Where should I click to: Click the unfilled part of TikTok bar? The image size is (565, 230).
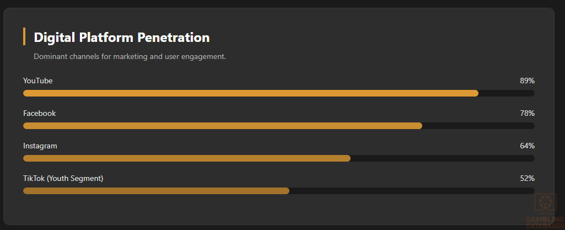click(x=412, y=191)
